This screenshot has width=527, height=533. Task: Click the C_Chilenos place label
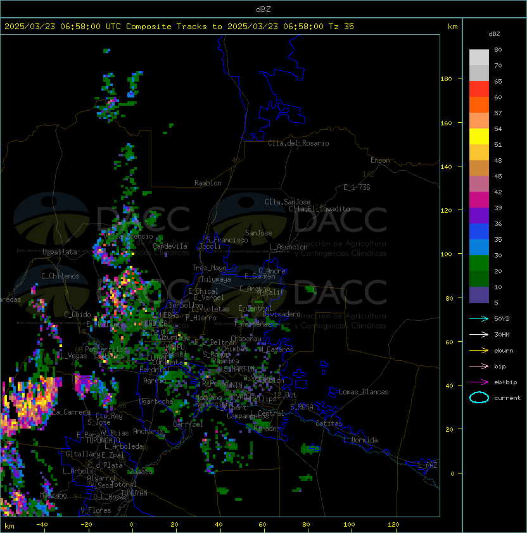click(60, 276)
